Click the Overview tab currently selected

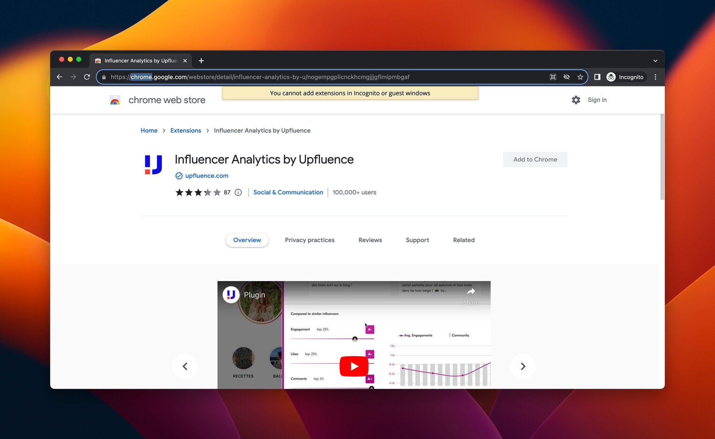[247, 239]
